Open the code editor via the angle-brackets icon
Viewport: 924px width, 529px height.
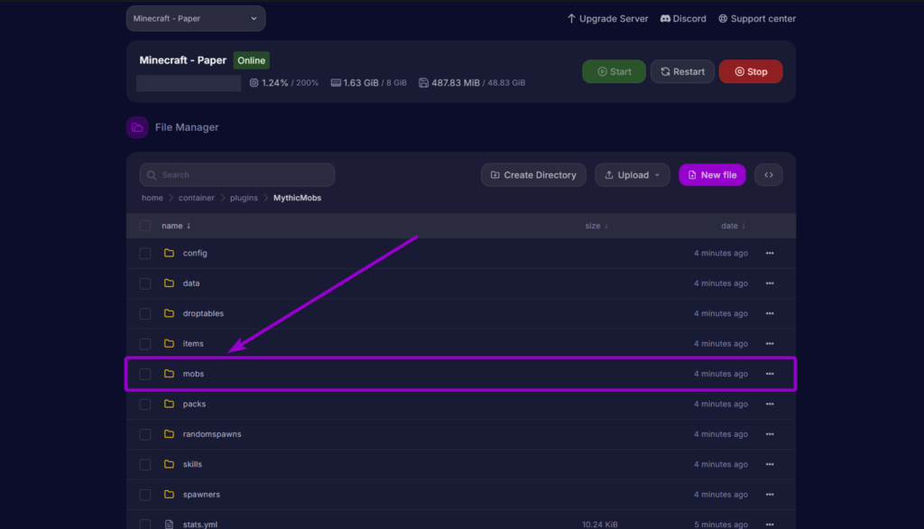[x=768, y=174]
